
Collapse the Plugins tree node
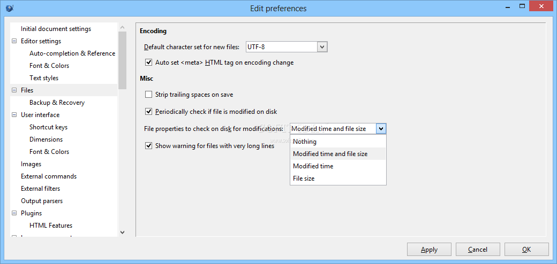point(14,213)
